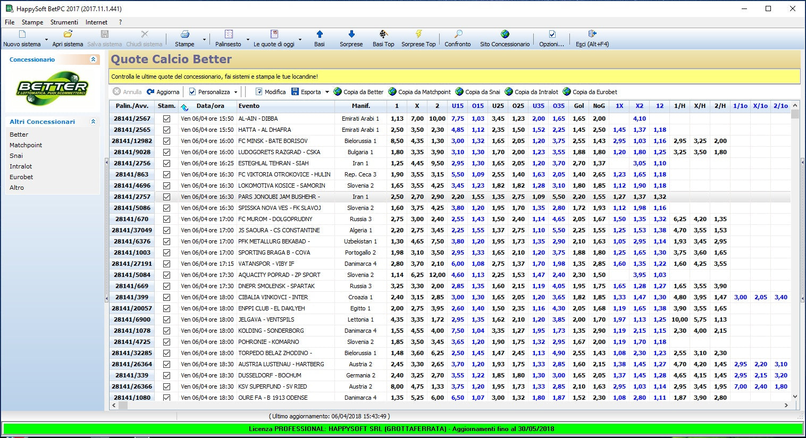Open the Strumenti menu

coord(64,22)
